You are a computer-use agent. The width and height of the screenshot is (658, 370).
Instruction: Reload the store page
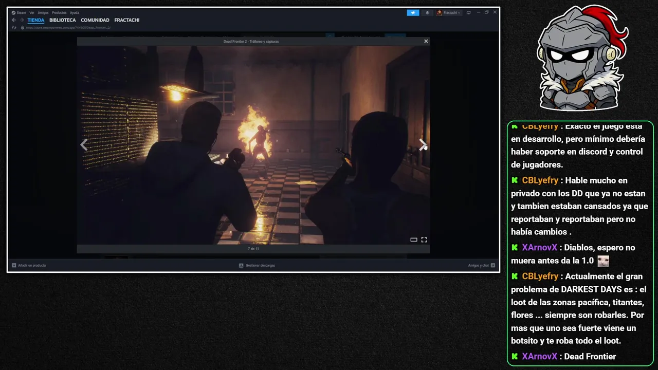tap(14, 27)
